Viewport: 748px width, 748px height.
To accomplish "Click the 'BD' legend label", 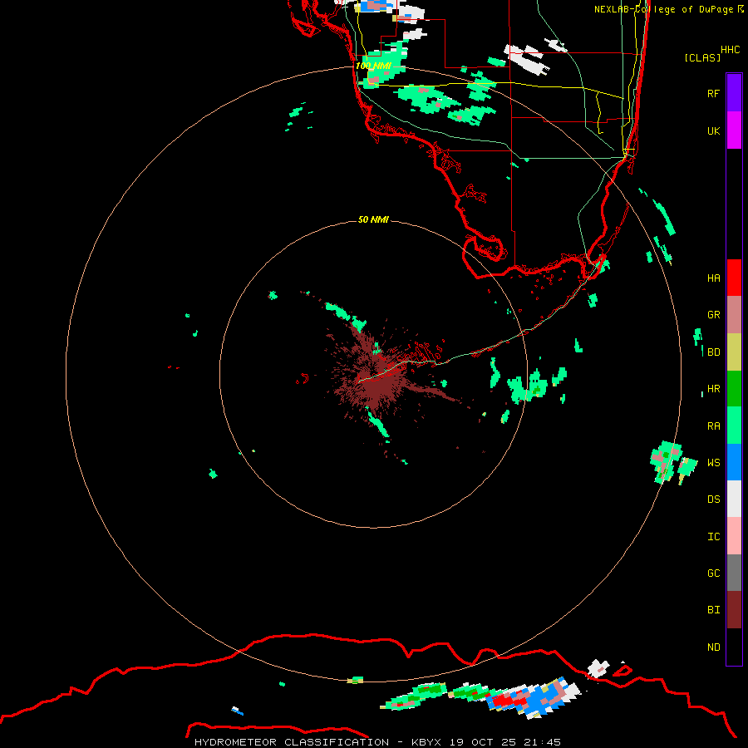I will pos(713,352).
